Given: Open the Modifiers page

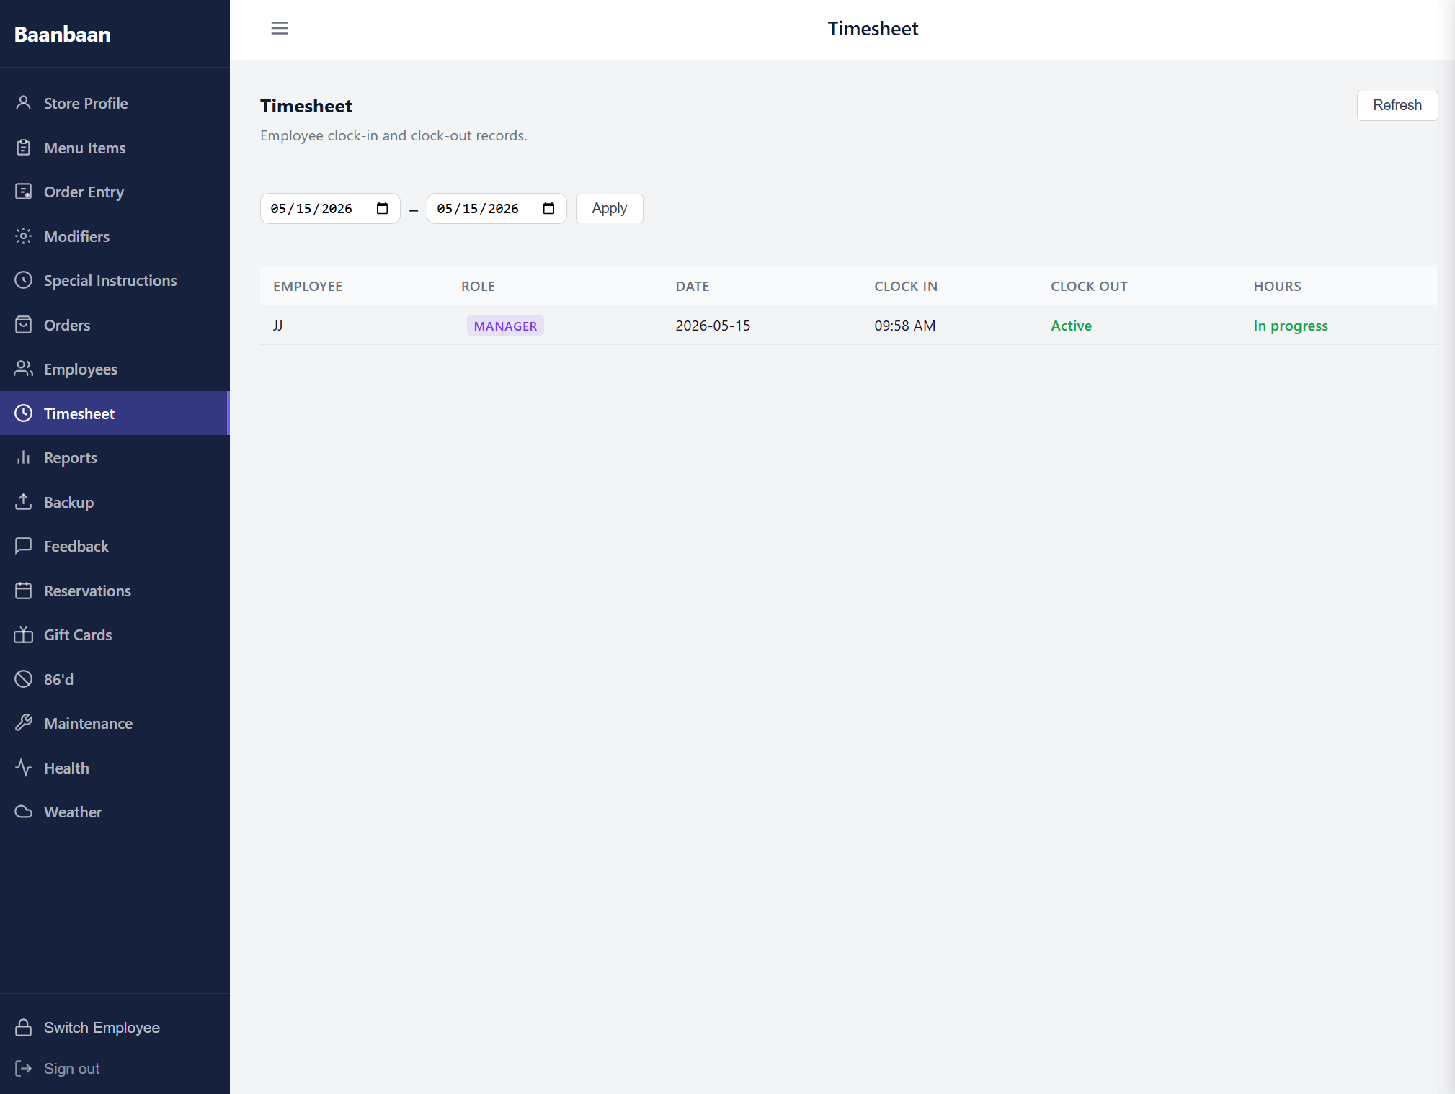Looking at the screenshot, I should click(115, 236).
